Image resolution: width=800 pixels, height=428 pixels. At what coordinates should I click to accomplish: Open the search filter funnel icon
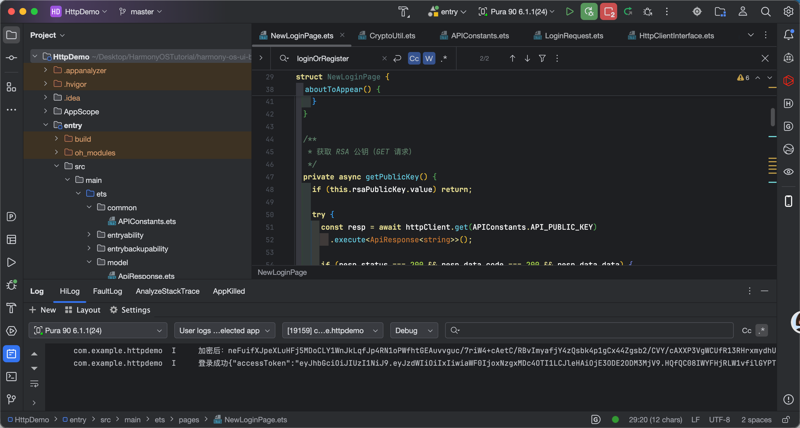pos(542,58)
